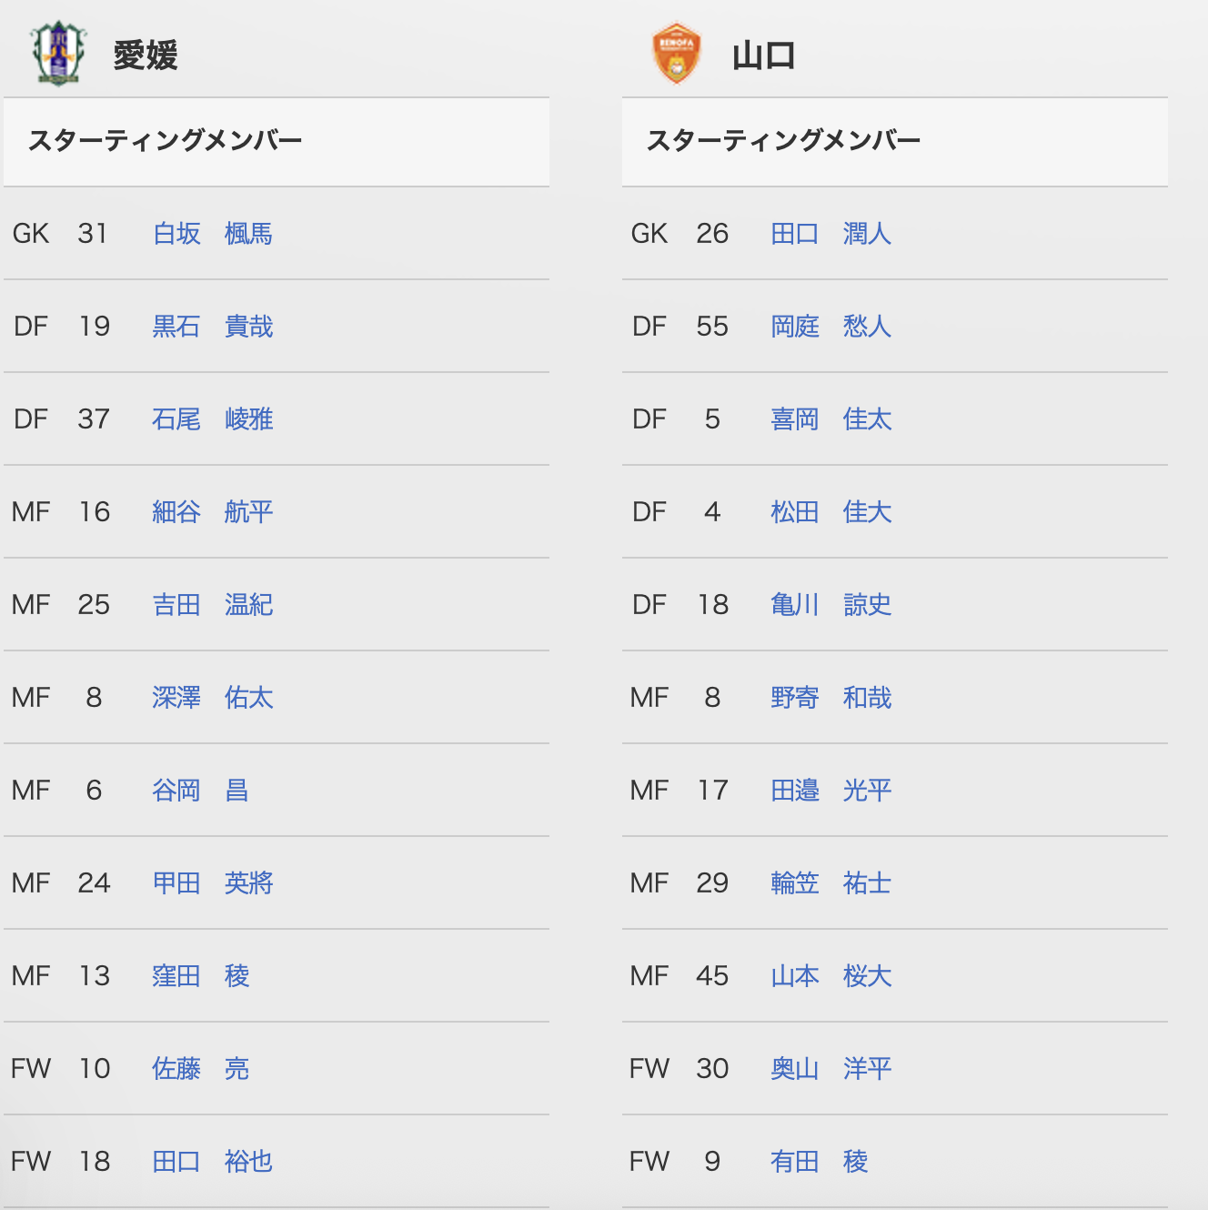
Task: Open 谷岡 昌 player profile
Action: (200, 791)
